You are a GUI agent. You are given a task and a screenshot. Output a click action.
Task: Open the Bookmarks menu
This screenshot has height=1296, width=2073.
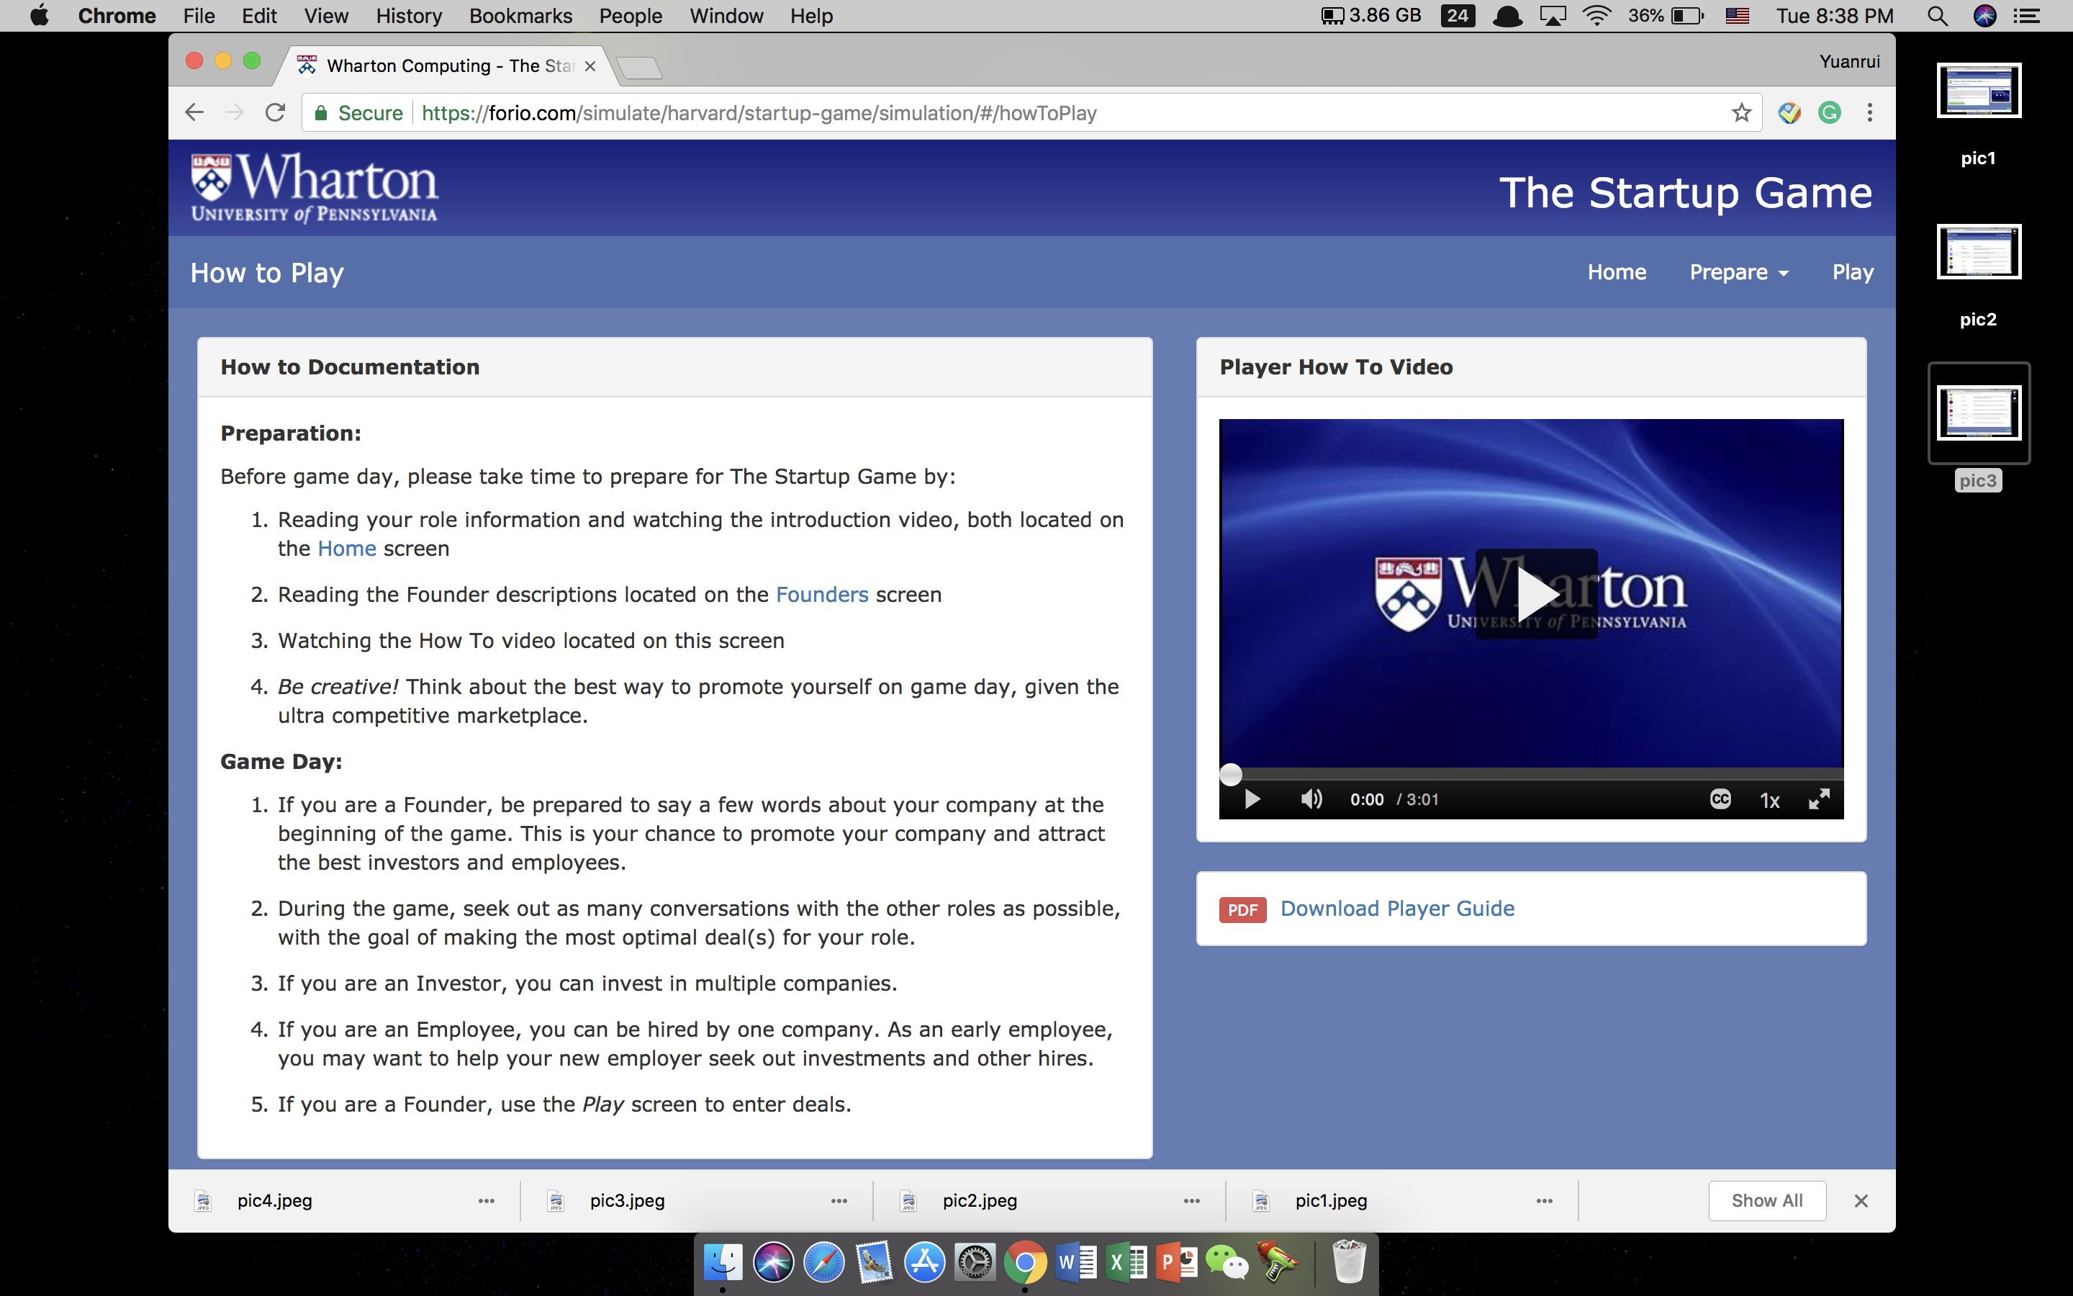[x=521, y=15]
